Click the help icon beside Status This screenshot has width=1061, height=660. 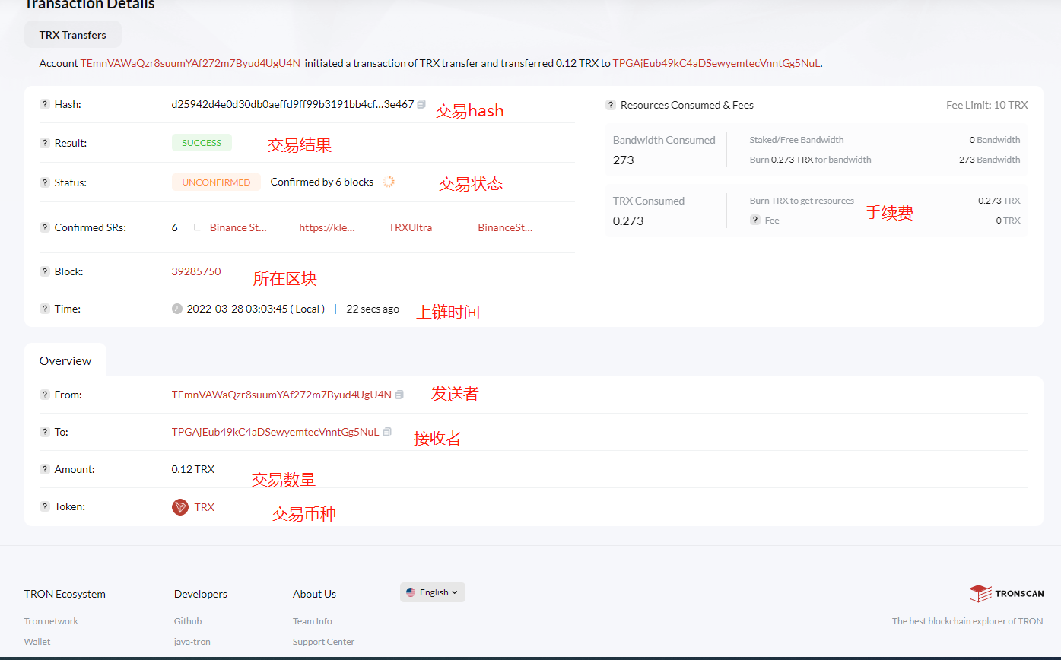click(45, 182)
